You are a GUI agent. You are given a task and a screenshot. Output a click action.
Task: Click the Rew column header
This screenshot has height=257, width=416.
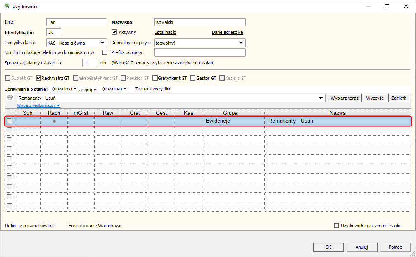[108, 113]
